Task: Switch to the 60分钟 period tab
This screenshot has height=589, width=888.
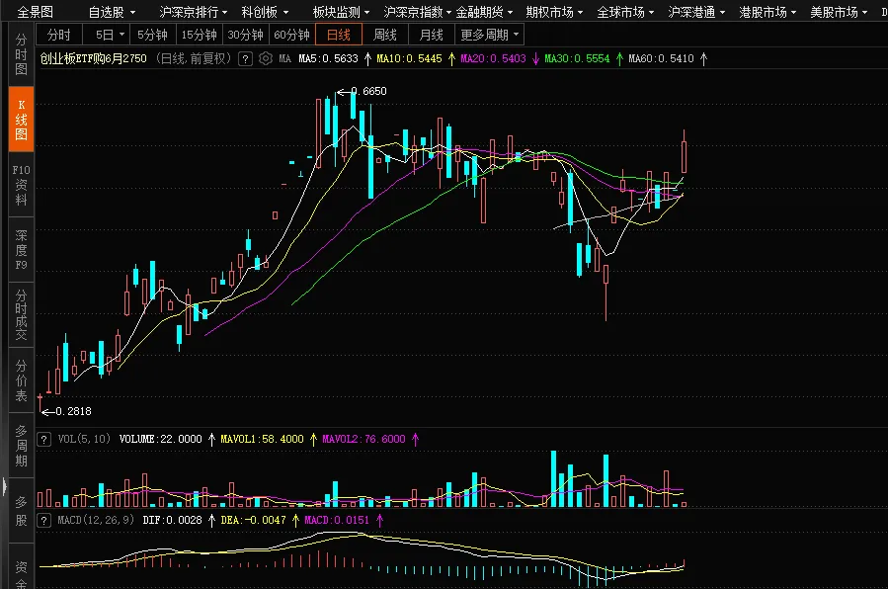Action: pyautogui.click(x=291, y=36)
